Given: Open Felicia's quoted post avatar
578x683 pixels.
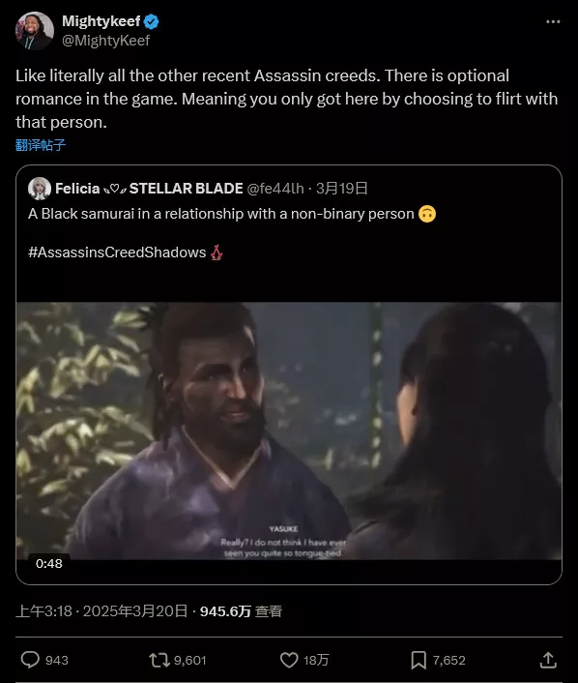Looking at the screenshot, I should (x=40, y=189).
